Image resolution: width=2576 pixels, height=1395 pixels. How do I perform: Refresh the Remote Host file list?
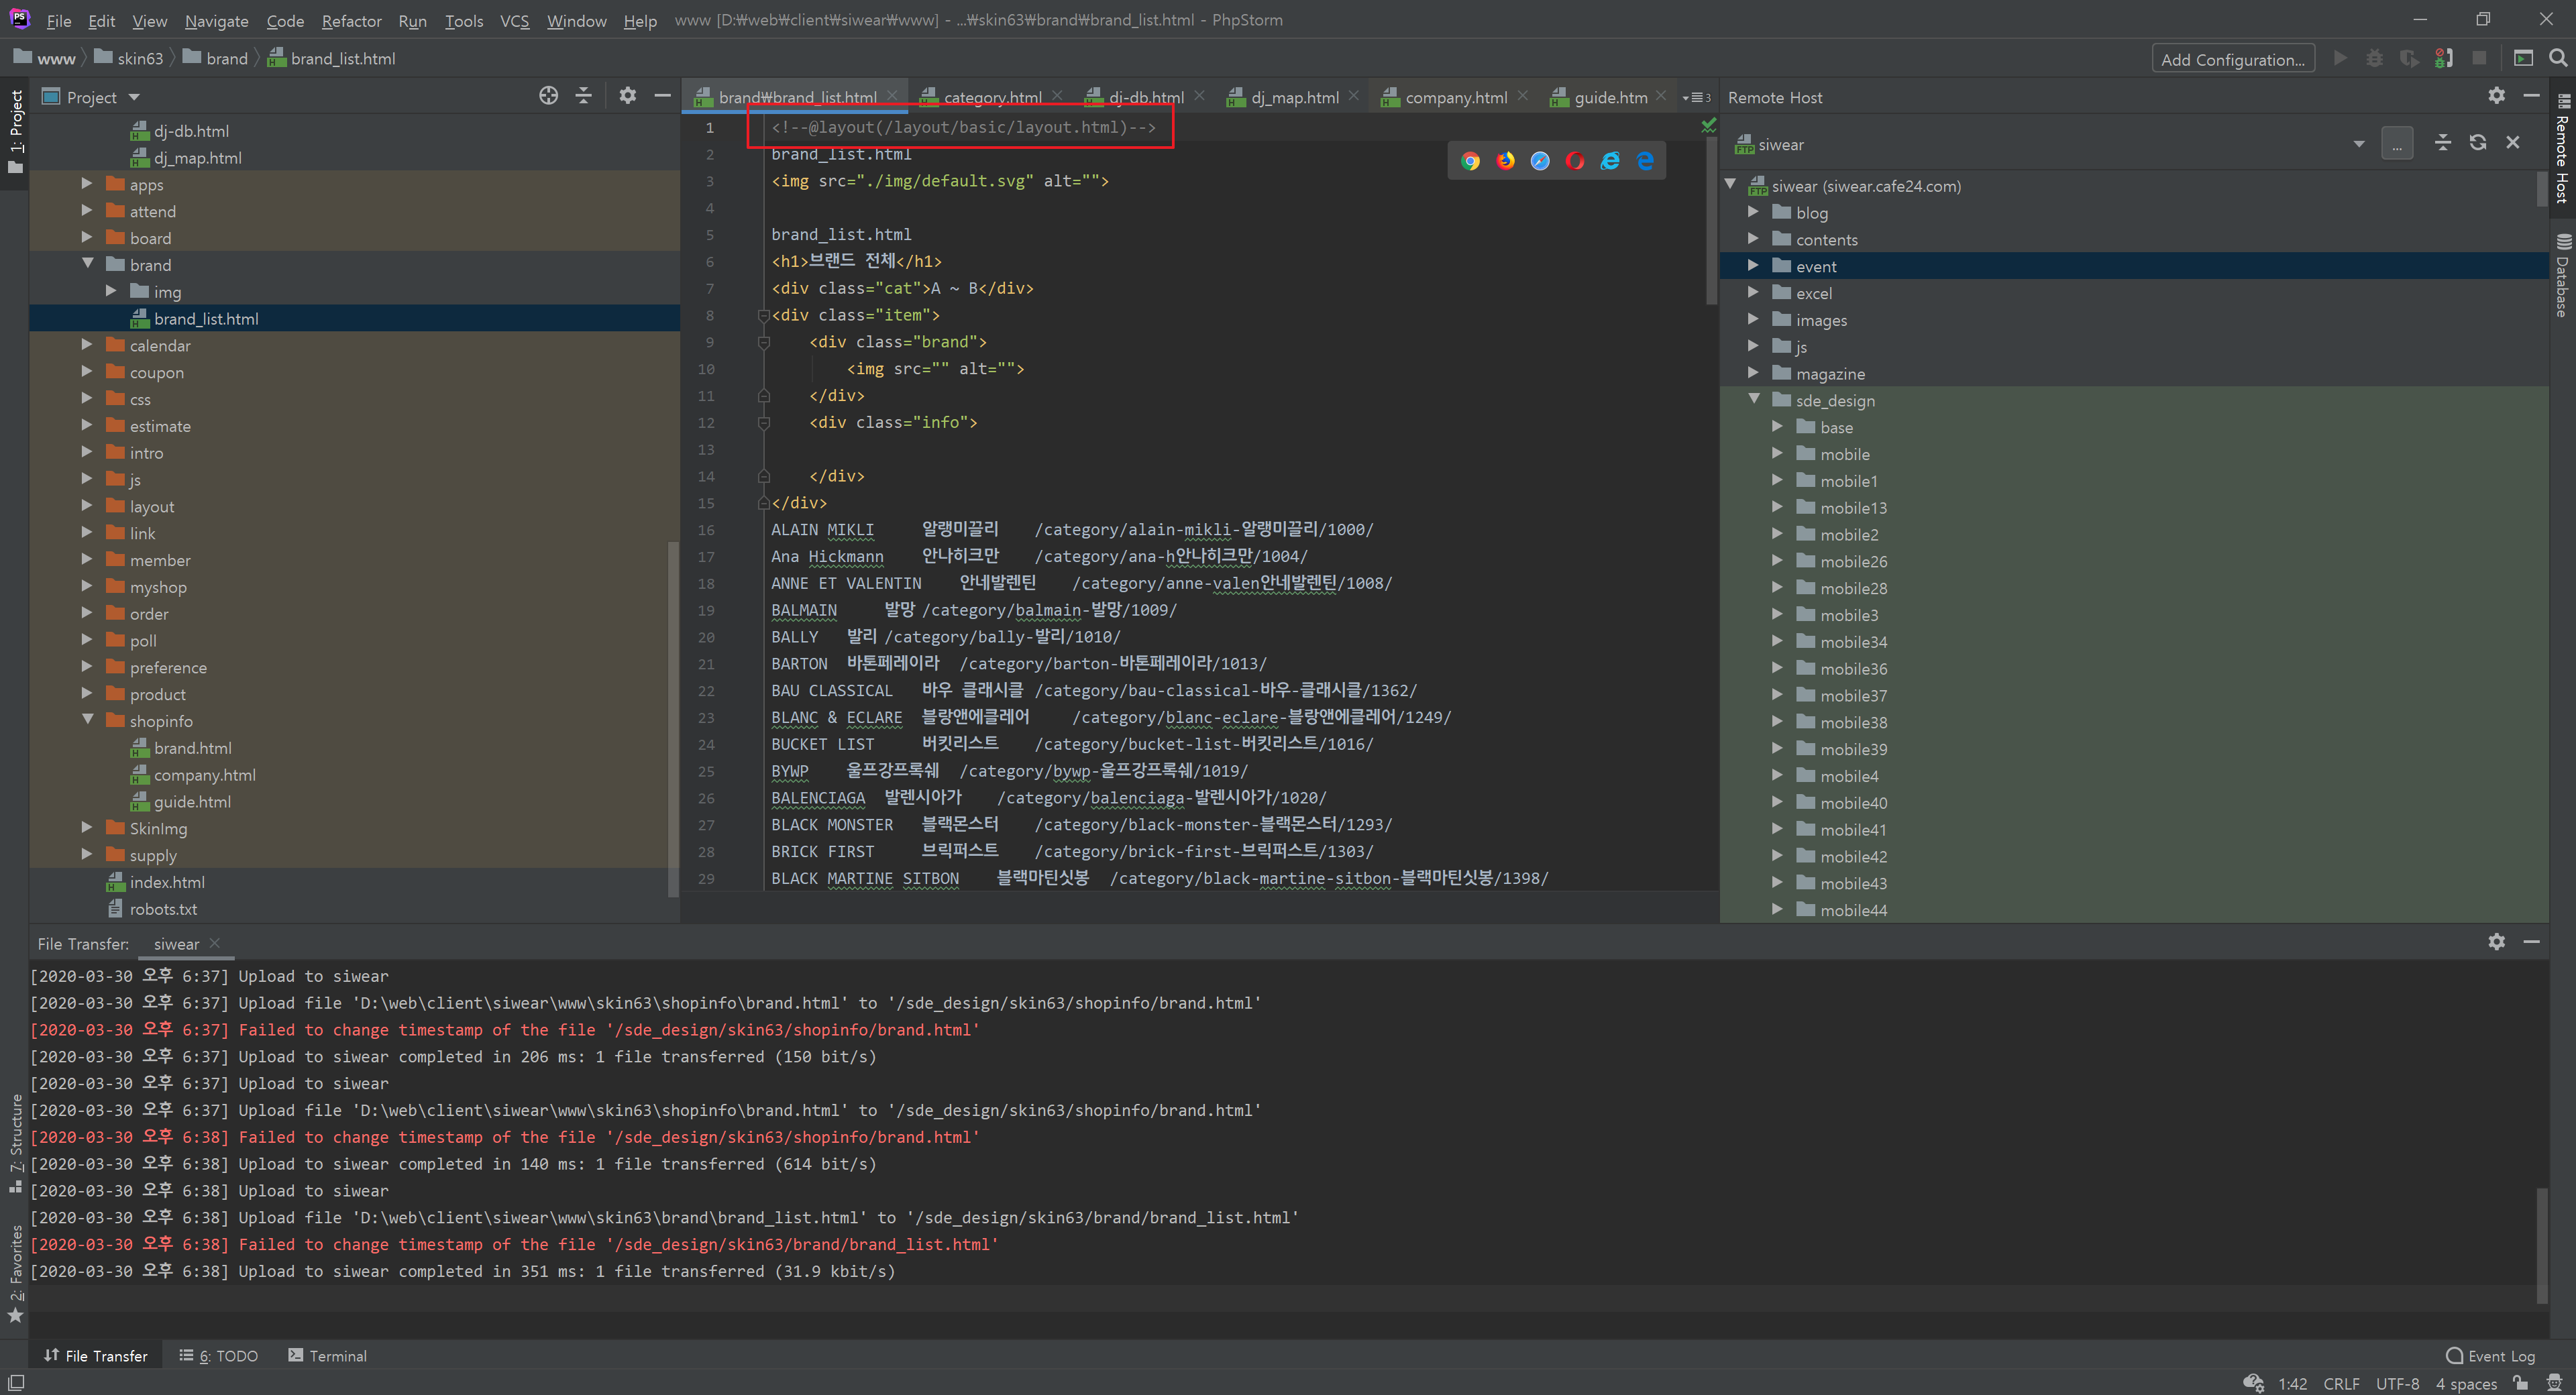(x=2477, y=143)
